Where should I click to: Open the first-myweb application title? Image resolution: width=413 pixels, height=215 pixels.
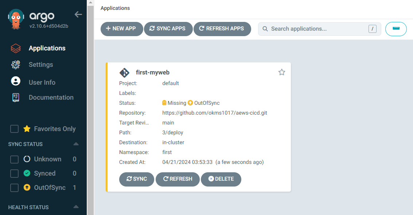(x=152, y=73)
